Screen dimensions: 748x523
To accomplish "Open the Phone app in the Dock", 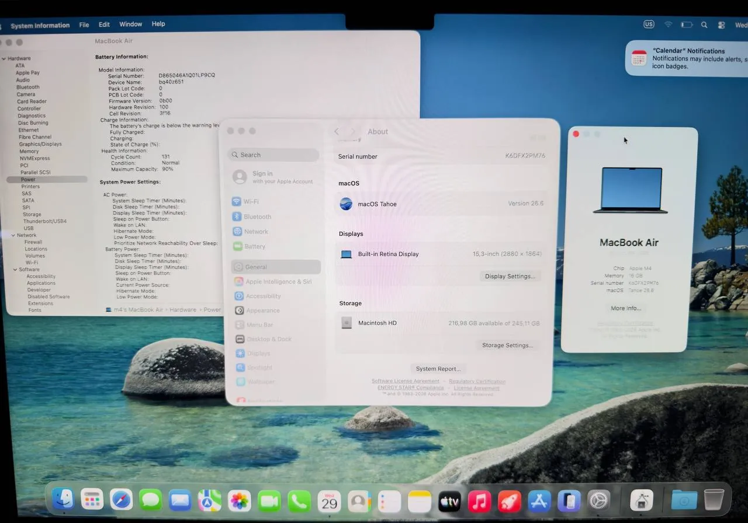I will click(299, 501).
